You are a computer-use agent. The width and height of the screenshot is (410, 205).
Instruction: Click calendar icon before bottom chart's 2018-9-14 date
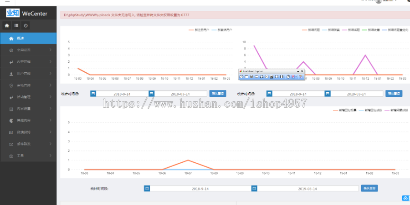[x=147, y=188]
